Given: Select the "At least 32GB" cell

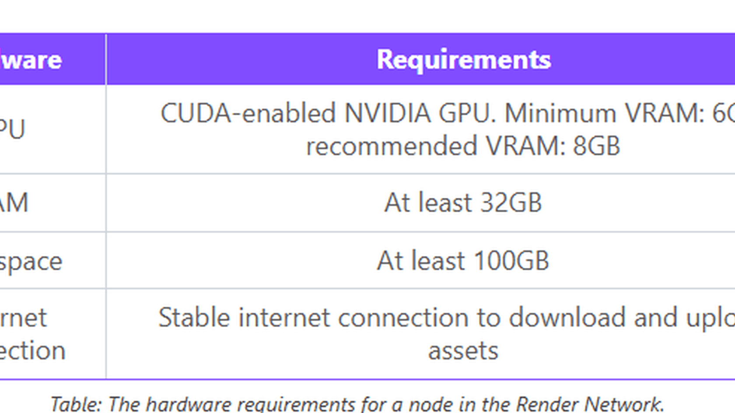Looking at the screenshot, I should [463, 203].
